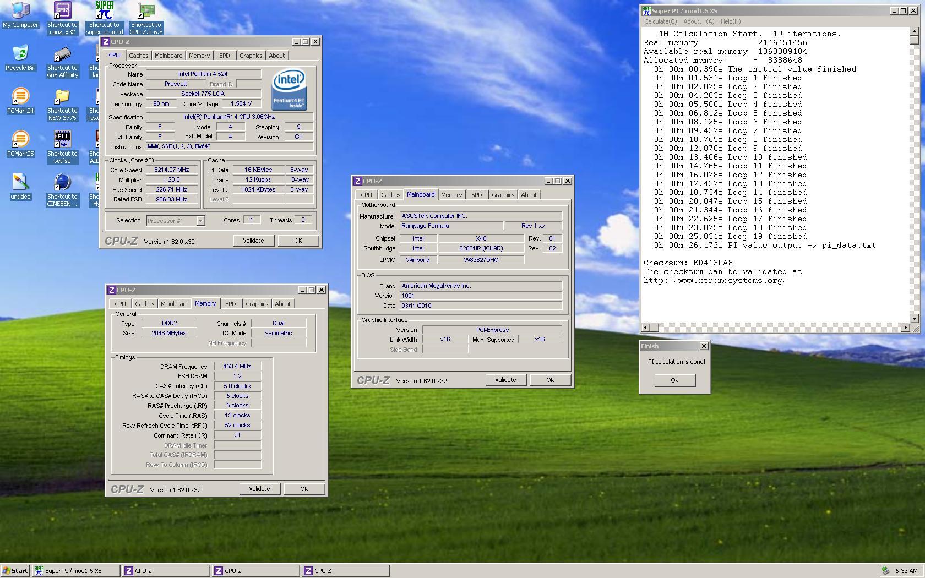
Task: Select the Shortcut to GnS Affinity icon
Action: tap(62, 62)
